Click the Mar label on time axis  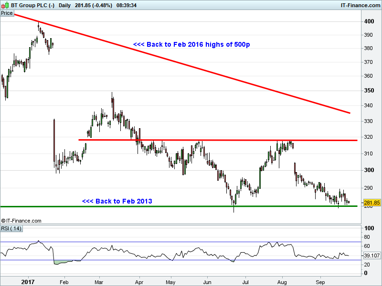(x=99, y=282)
